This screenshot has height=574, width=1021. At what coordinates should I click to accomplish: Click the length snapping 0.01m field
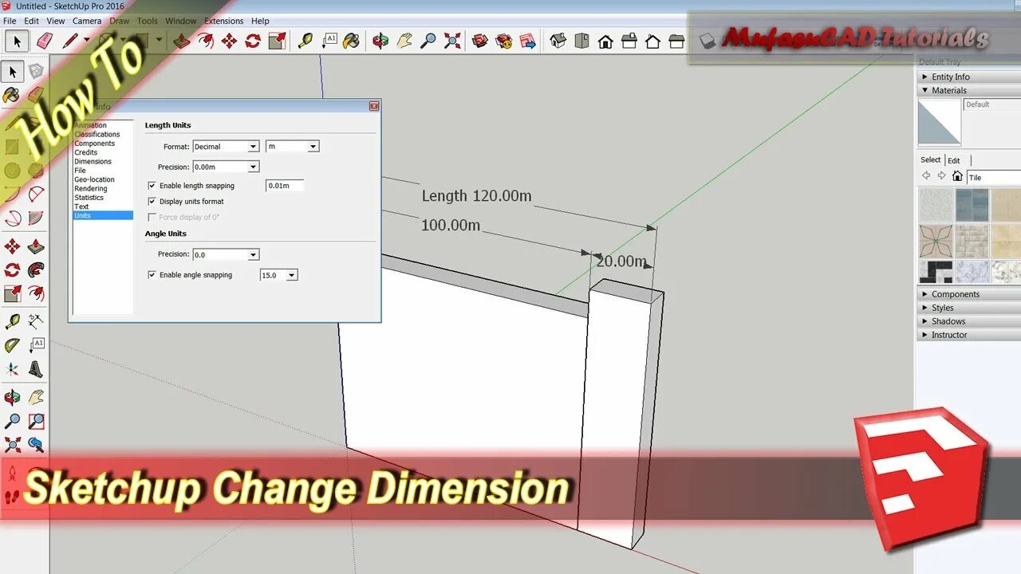point(285,186)
